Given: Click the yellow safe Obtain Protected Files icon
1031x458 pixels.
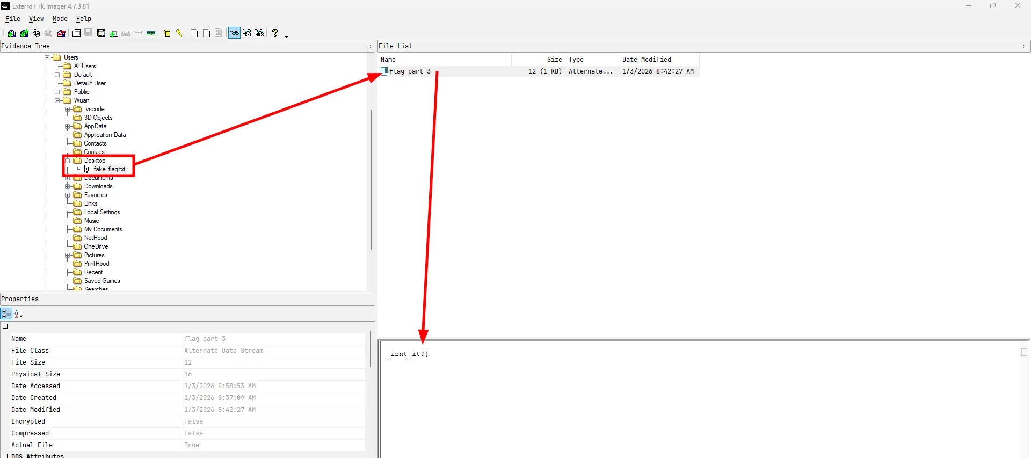Looking at the screenshot, I should [x=167, y=33].
